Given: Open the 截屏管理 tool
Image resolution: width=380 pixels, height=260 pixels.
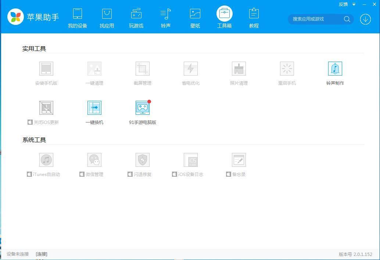Looking at the screenshot, I should pos(143,69).
